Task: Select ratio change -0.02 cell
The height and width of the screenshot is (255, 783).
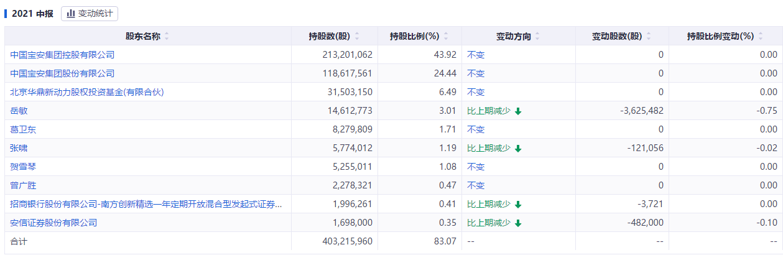Action: 767,148
